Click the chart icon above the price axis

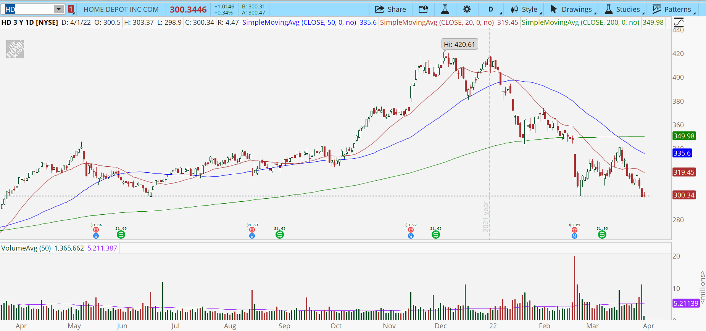679,22
